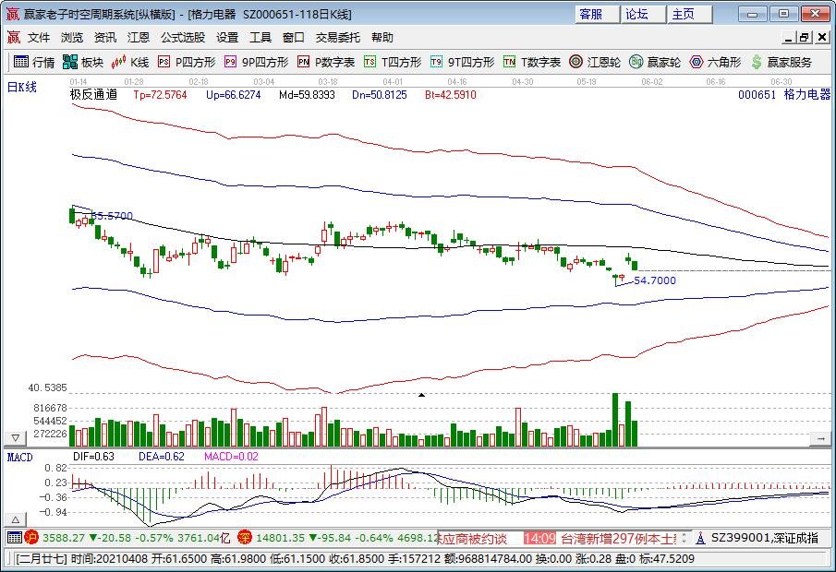836x572 pixels.
Task: Click the Dn=50.8125 value
Action: coord(379,95)
